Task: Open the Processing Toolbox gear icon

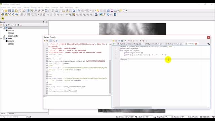Action: [x=108, y=11]
